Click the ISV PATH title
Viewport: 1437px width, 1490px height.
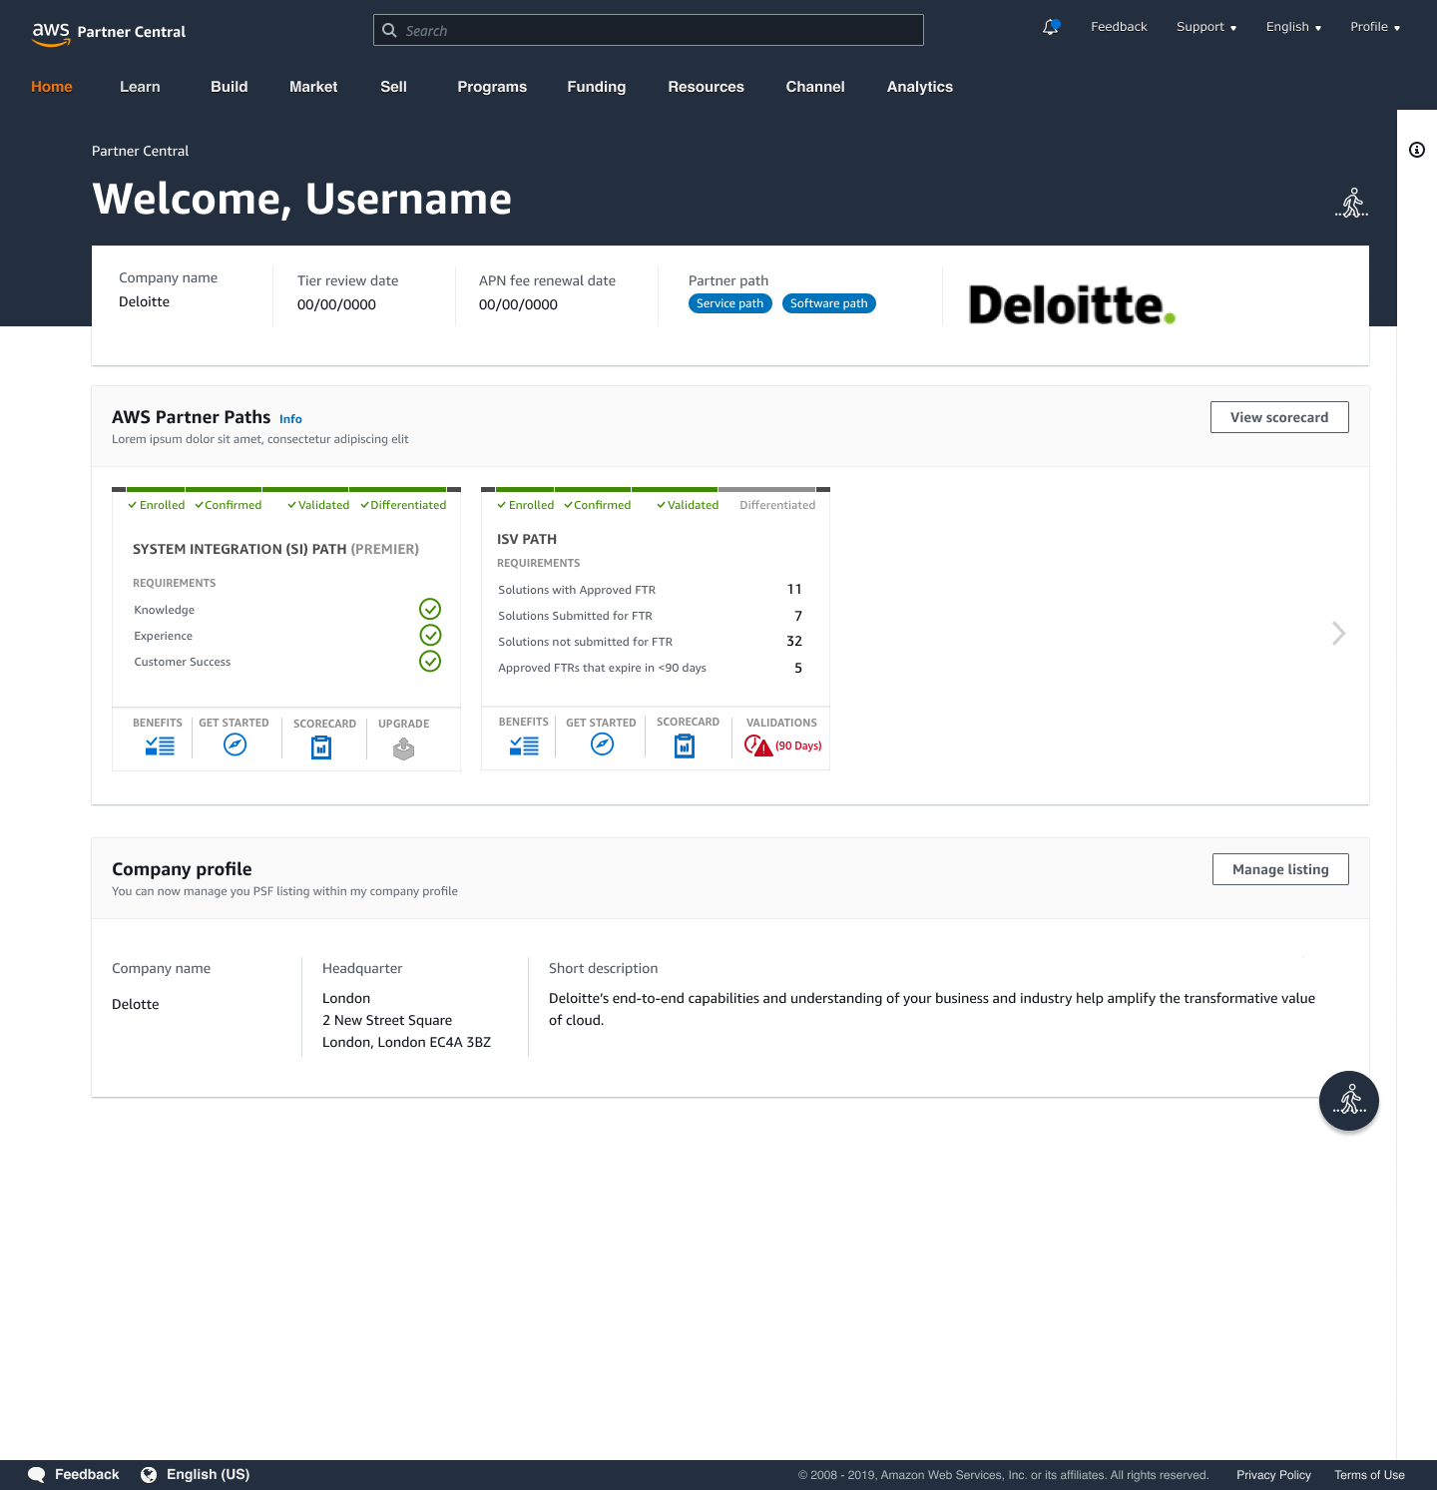pyautogui.click(x=527, y=539)
